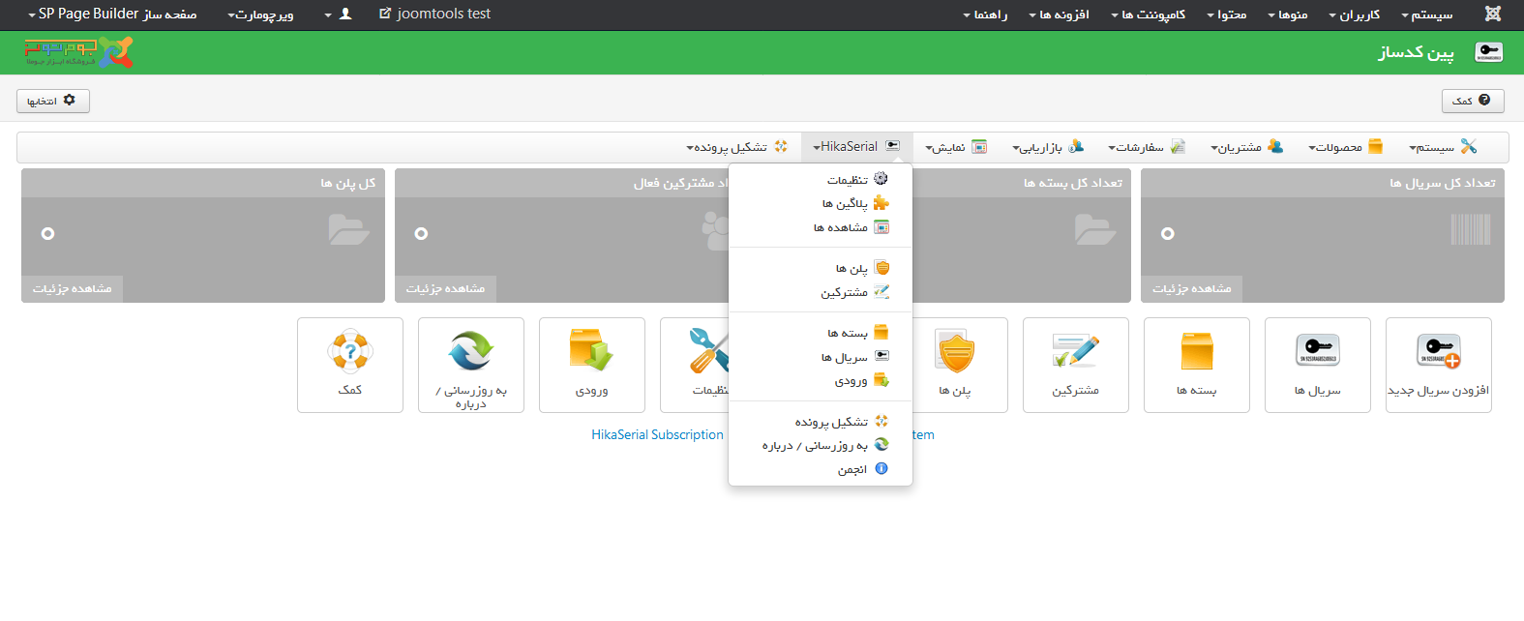Click the 'انتخابها' options button
Image resolution: width=1524 pixels, height=621 pixels.
pos(53,101)
